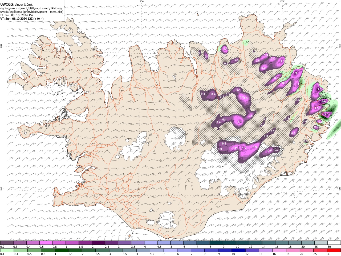This screenshot has width=341, height=256.
Task: Click the 'rigning/skúrir' legend description line
Action: (31, 8)
